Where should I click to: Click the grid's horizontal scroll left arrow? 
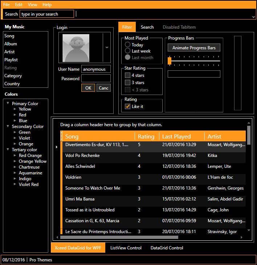tap(57, 237)
